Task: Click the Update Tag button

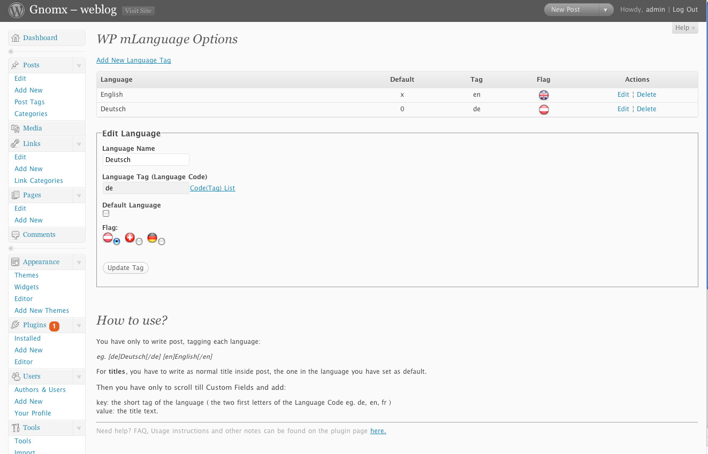Action: coord(126,268)
